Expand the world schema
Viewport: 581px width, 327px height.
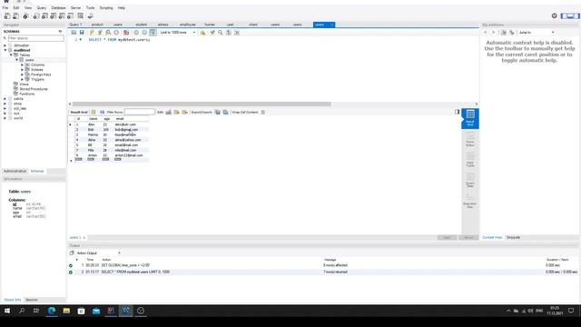[x=5, y=118]
